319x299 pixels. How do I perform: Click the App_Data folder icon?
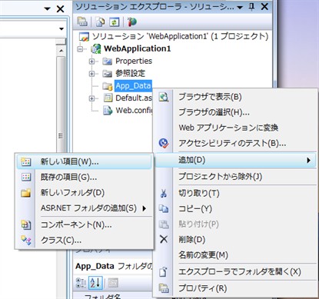(x=108, y=86)
